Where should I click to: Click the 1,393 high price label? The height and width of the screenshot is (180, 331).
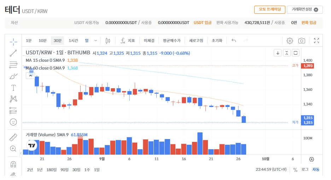pos(308,66)
